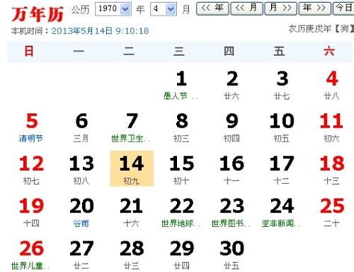Select date 18 labeled 十三
Screen dimensions: 354x272
point(332,170)
